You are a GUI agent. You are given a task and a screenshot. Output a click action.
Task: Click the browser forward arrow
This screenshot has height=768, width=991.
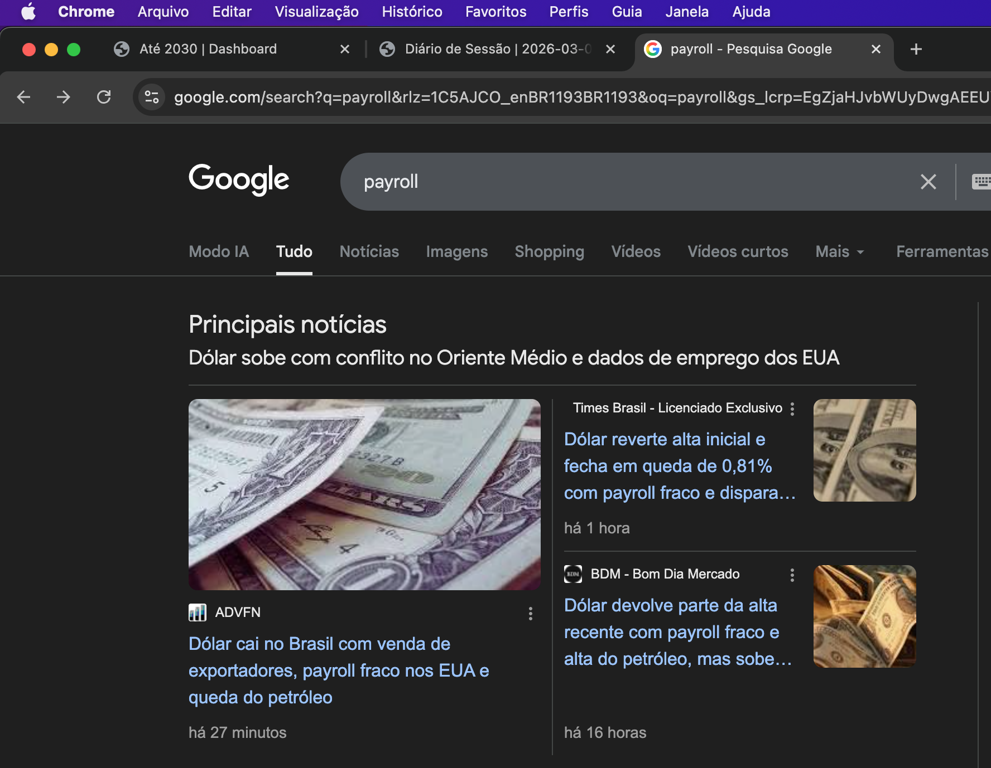[x=64, y=97]
